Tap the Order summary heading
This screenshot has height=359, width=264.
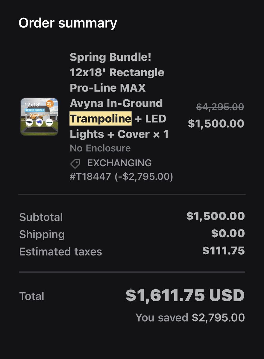tap(68, 23)
